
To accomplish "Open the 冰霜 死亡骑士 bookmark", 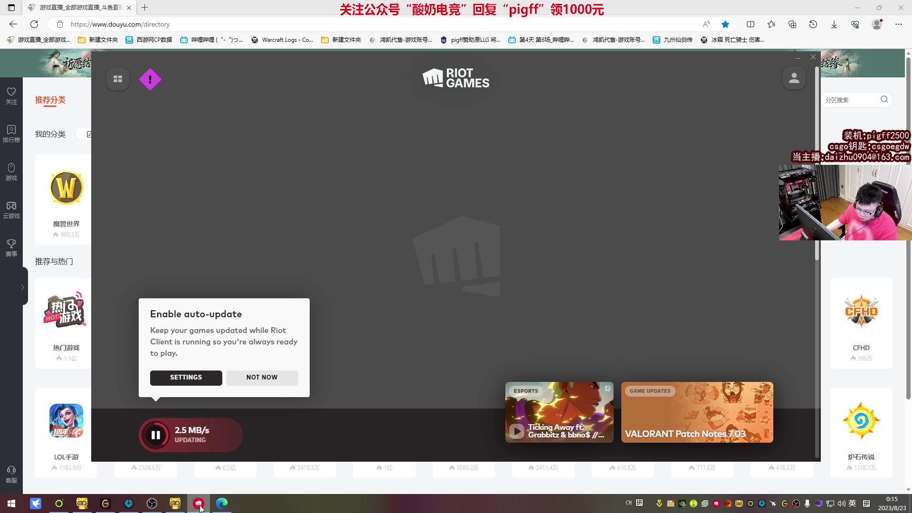I will point(732,40).
